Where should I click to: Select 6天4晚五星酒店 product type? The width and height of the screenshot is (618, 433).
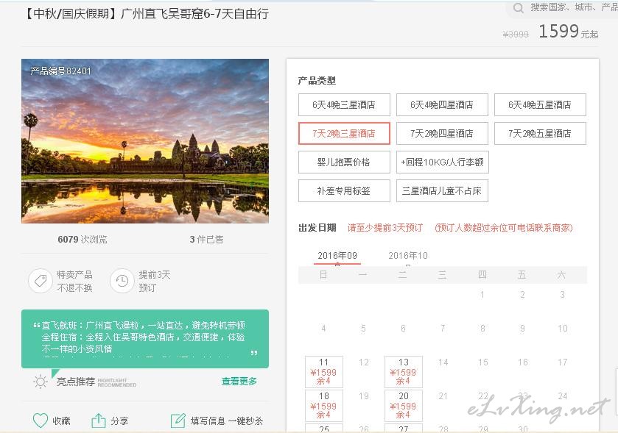click(x=540, y=104)
